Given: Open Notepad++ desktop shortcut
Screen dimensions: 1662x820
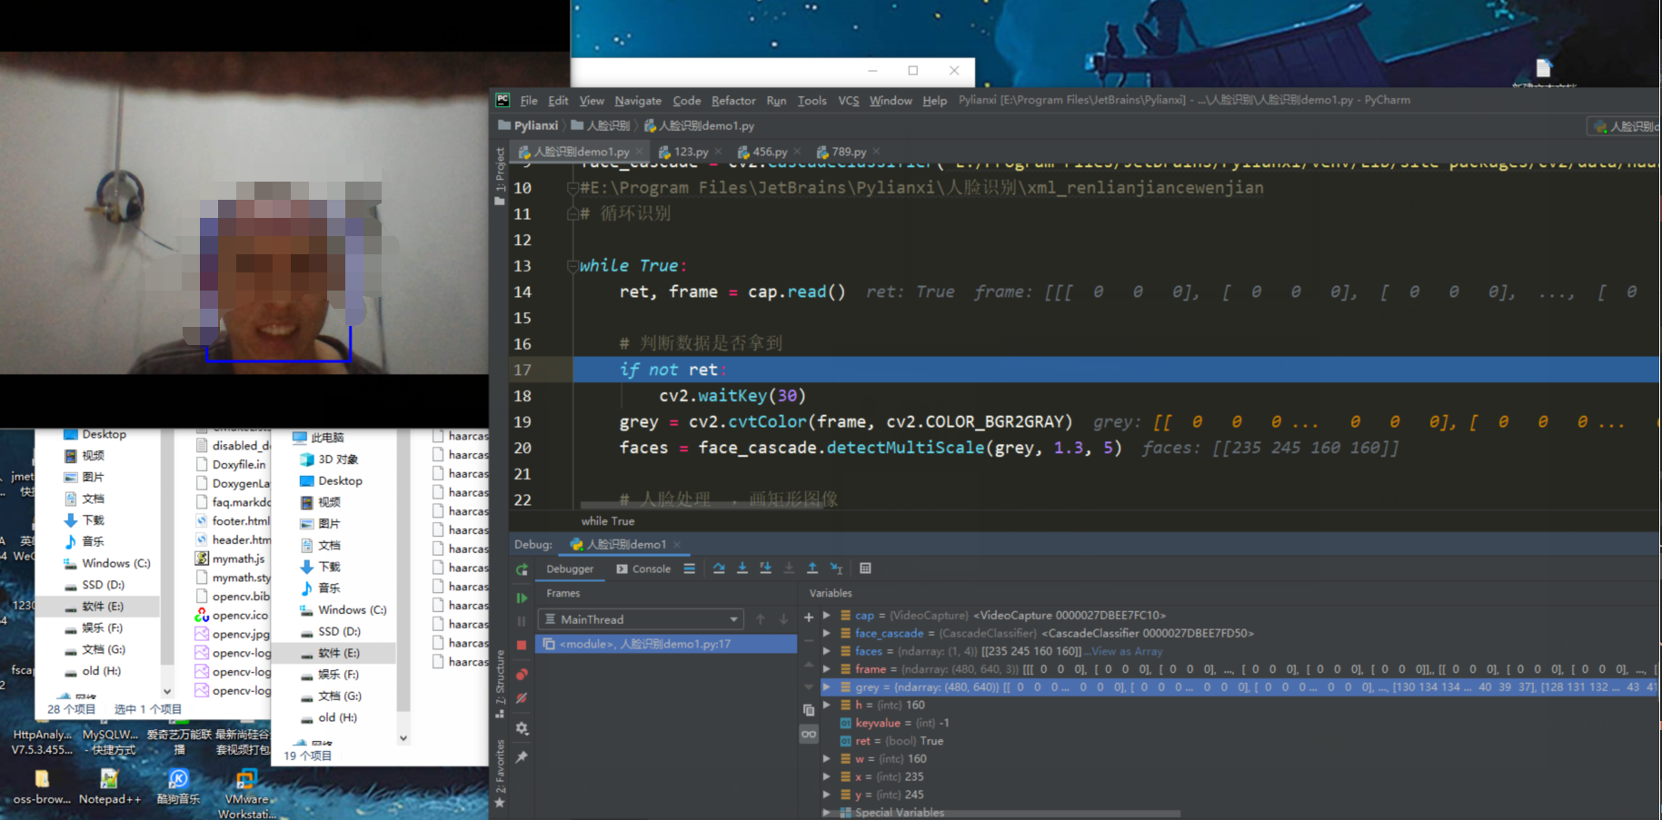Looking at the screenshot, I should 109,787.
